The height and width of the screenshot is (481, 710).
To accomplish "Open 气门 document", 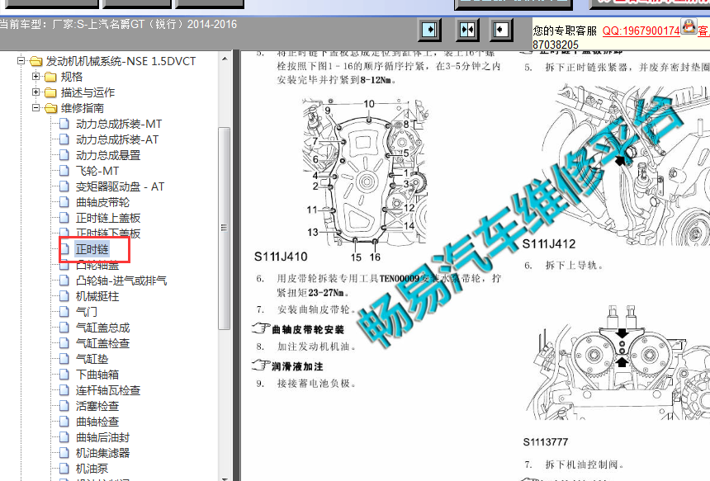I will (x=87, y=312).
